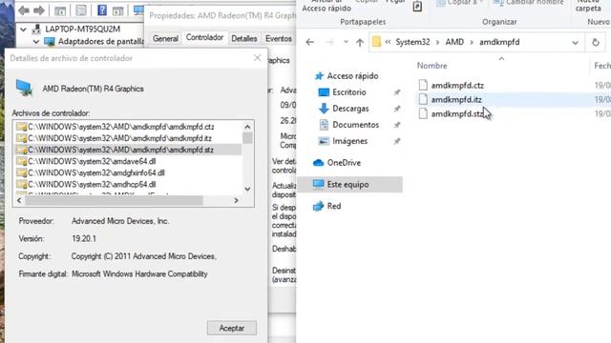This screenshot has width=611, height=343.
Task: Close the Detalles de archivo de controlador dialog
Action: (x=257, y=58)
